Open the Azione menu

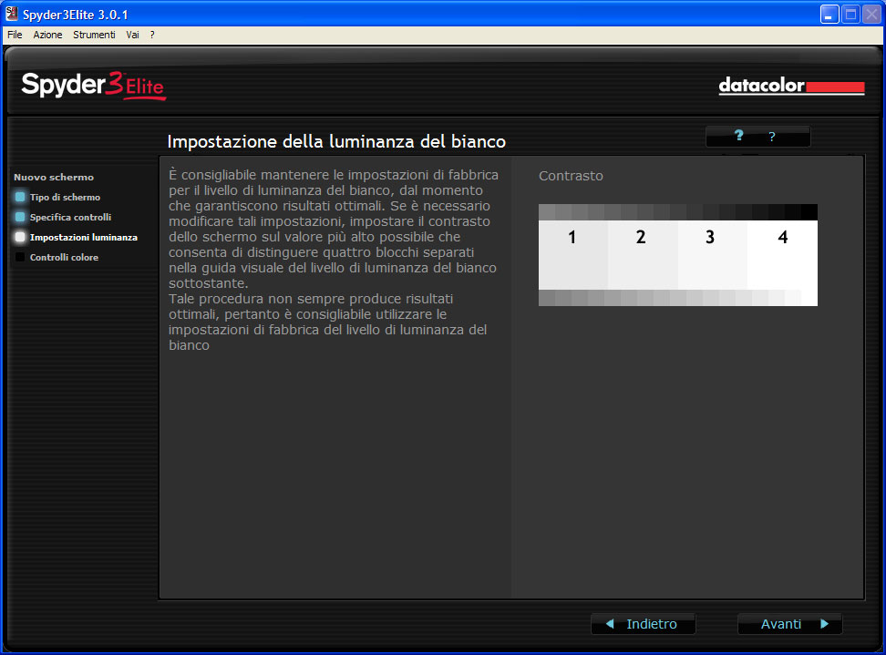(47, 35)
